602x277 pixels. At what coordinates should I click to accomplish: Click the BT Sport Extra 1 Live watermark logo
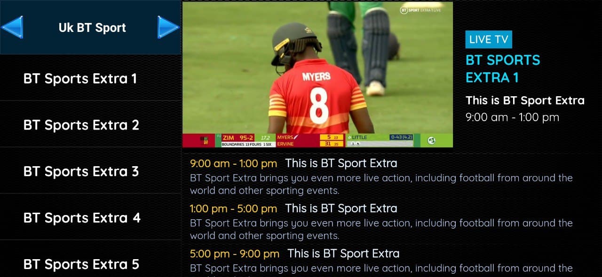[x=420, y=10]
